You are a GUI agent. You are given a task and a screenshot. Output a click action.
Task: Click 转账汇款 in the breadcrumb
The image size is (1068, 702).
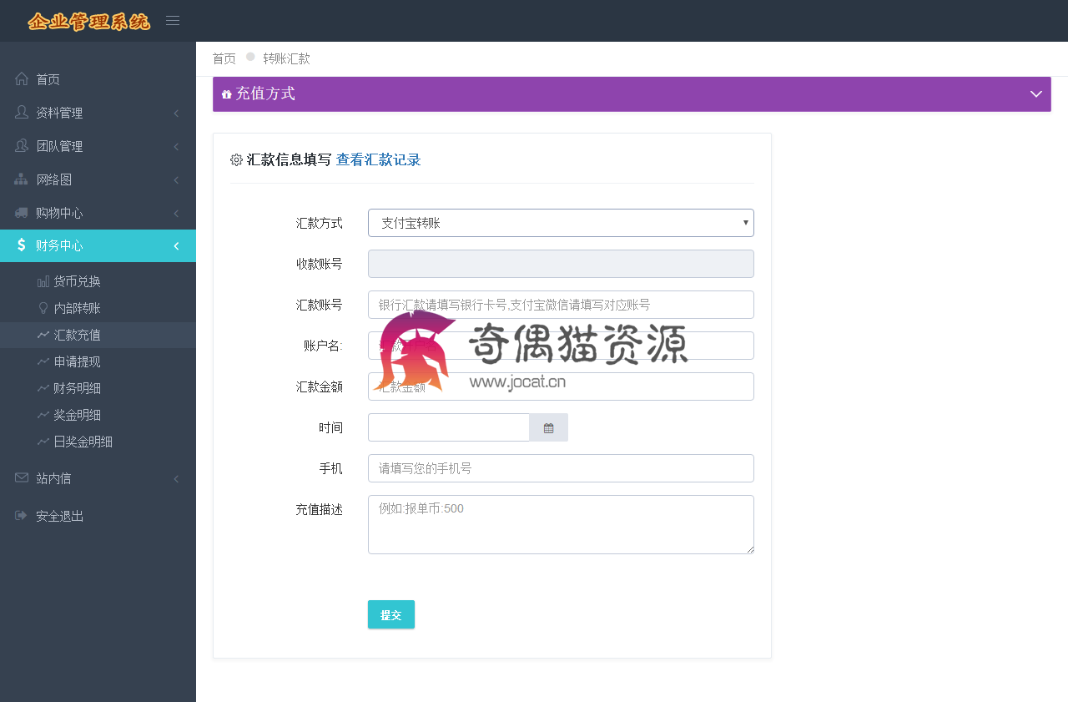tap(286, 58)
